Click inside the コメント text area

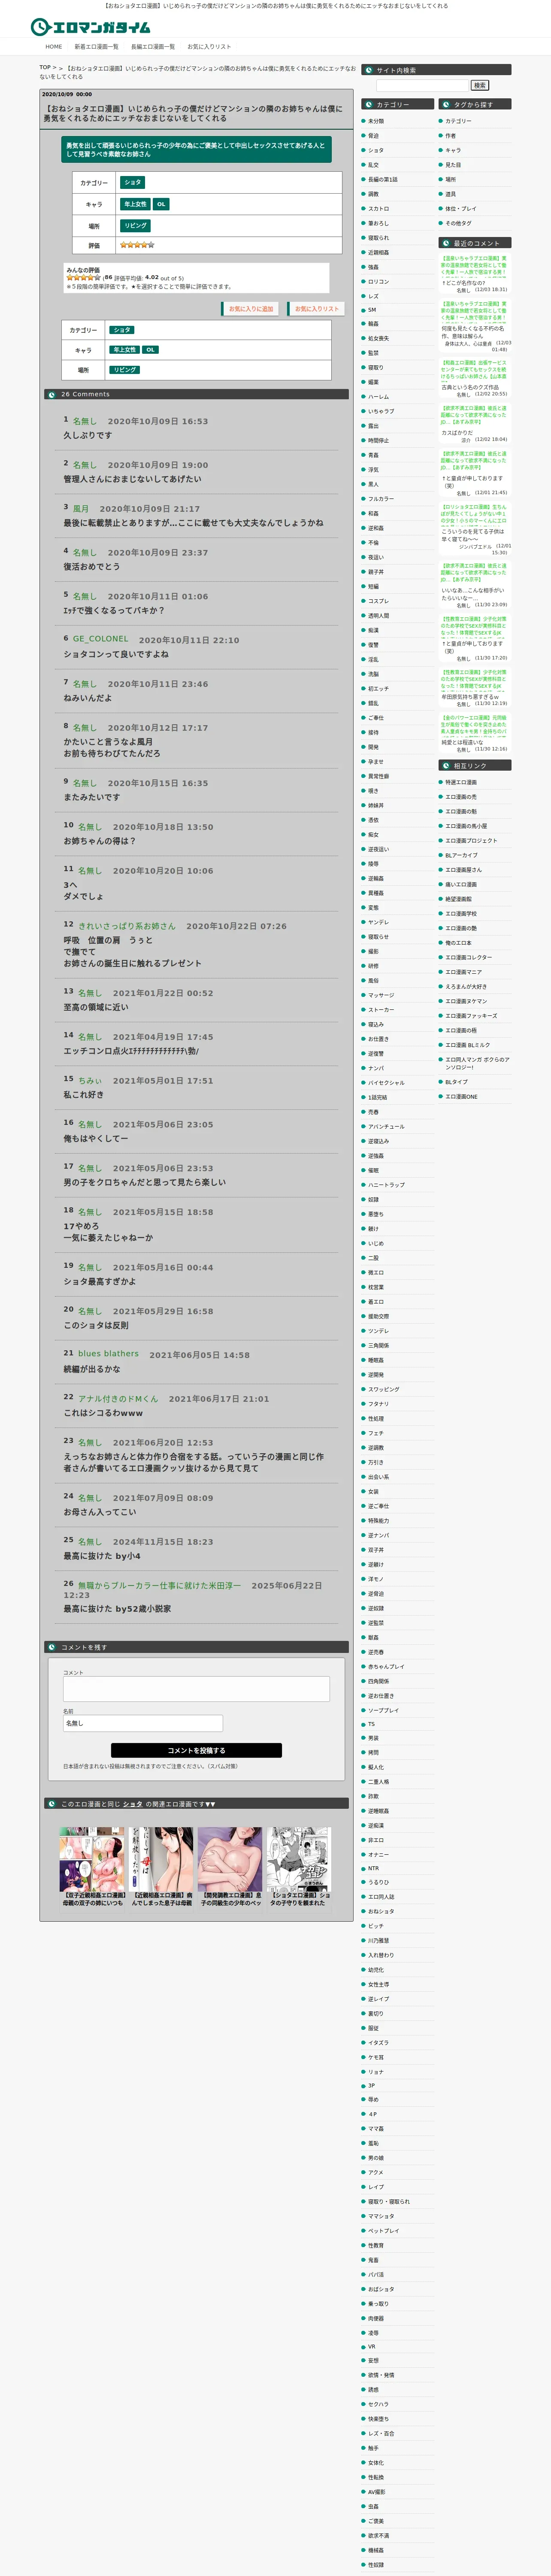point(196,1689)
